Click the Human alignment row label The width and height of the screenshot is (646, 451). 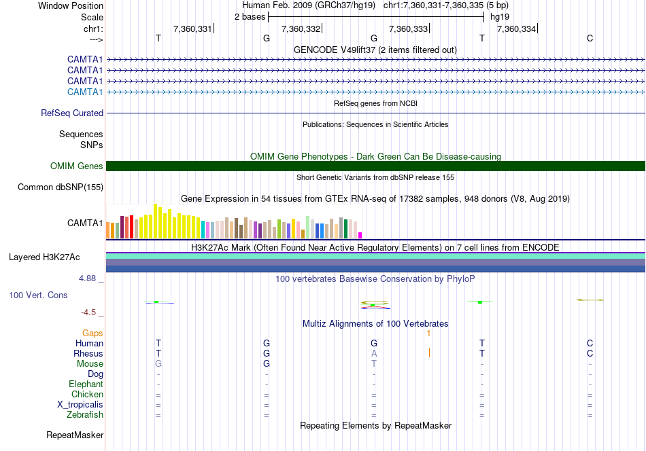pyautogui.click(x=89, y=343)
